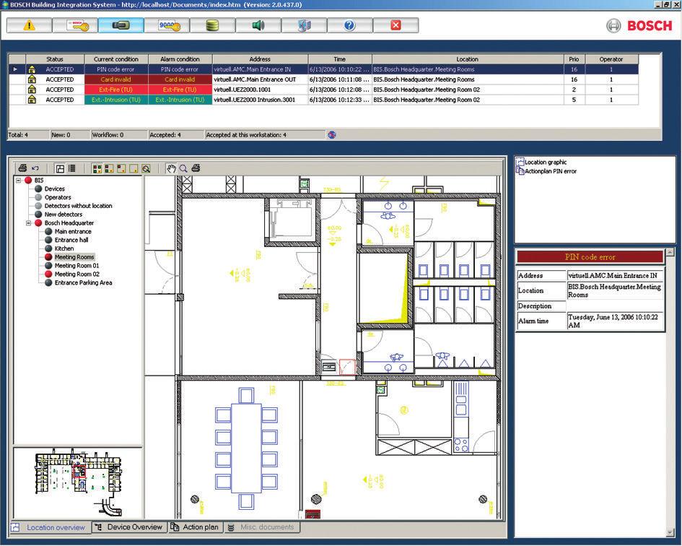Select the three-squares detector filter icon
Image resolution: width=682 pixels, height=546 pixels.
point(110,168)
